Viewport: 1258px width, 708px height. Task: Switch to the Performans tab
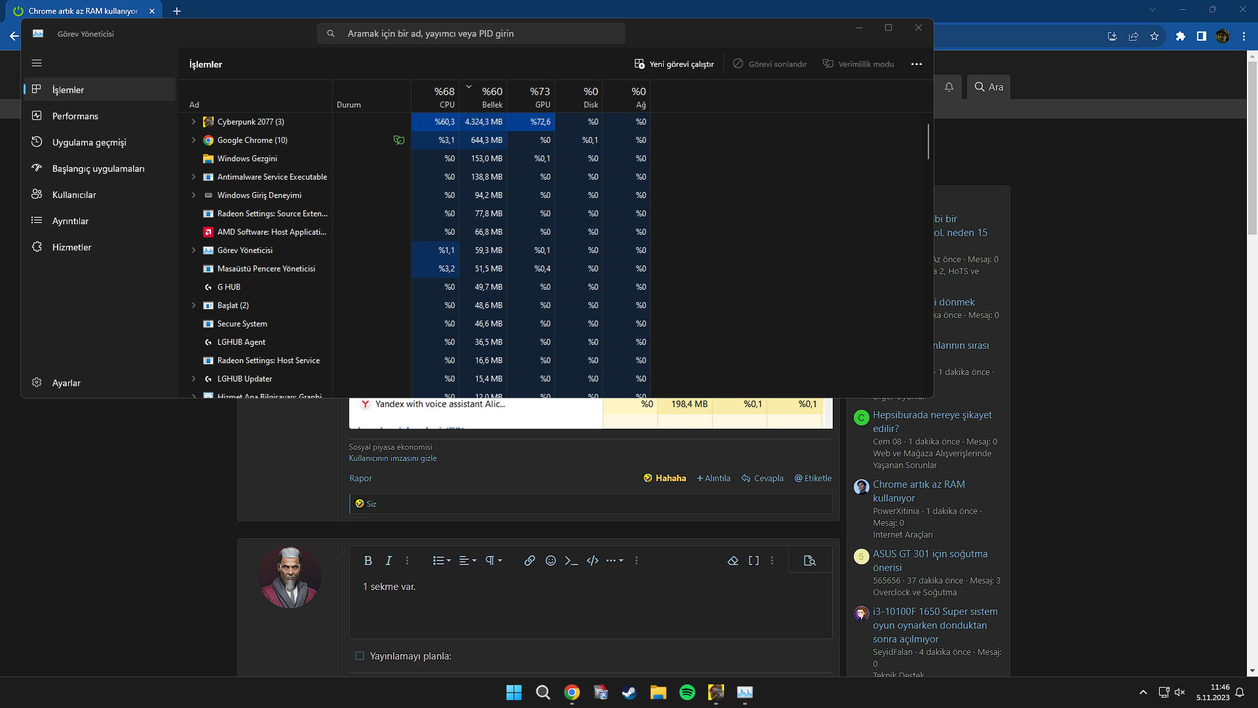[75, 116]
